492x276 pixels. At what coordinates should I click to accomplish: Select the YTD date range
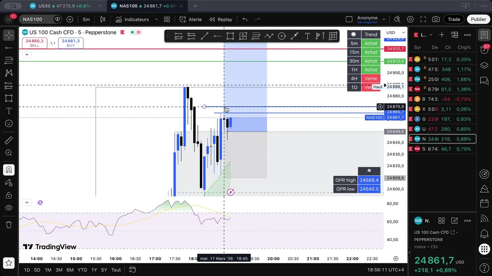point(82,270)
